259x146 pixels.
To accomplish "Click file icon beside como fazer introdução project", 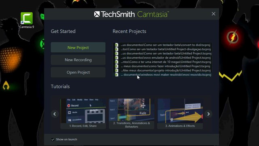I will click(117, 66).
